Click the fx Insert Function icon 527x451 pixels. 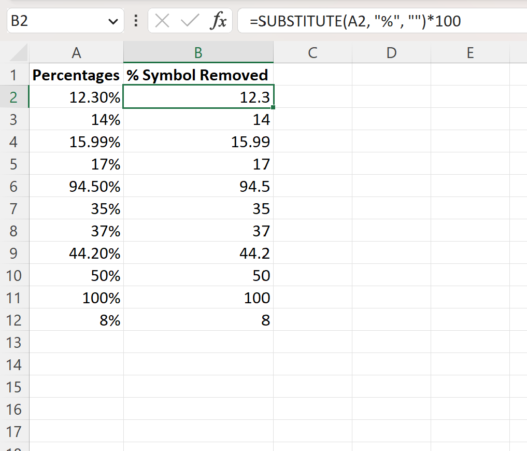coord(220,21)
